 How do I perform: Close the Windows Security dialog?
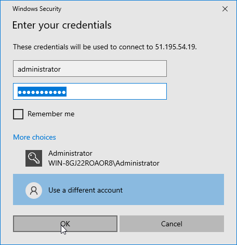(225, 9)
